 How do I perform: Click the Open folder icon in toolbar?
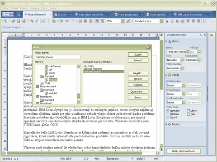click(13, 21)
